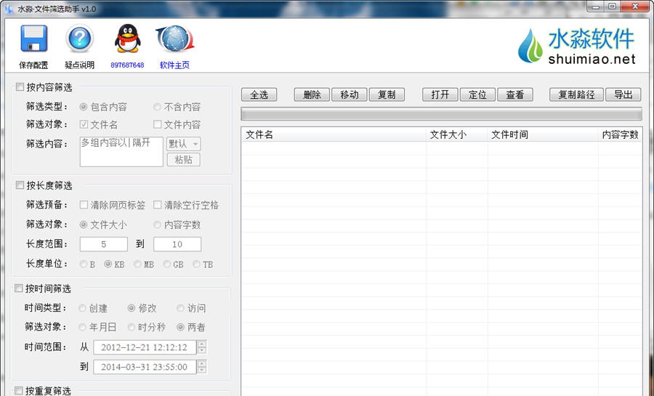Image resolution: width=654 pixels, height=396 pixels.
Task: Enable 按时间筛选 checkbox
Action: [x=18, y=288]
